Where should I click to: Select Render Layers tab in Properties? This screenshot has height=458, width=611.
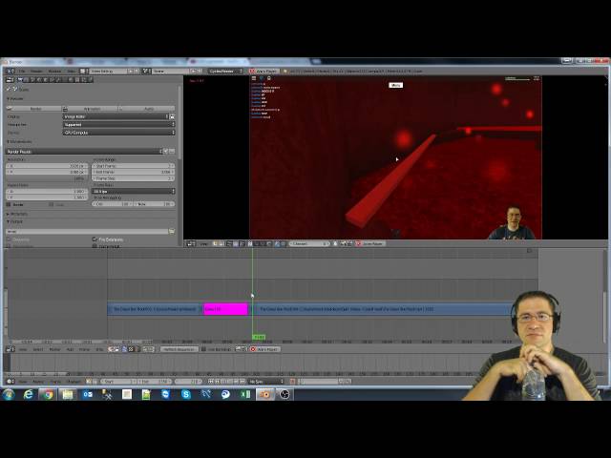(27, 80)
